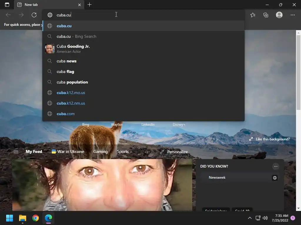The image size is (301, 225).
Task: Click the globe icon beside Newsweek
Action: point(275,178)
